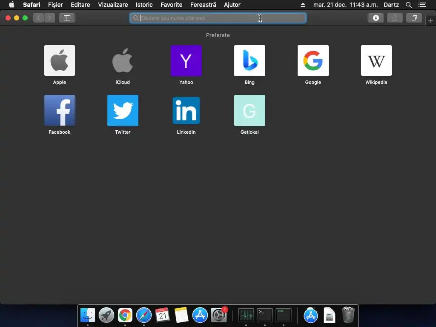
Task: Open the Yahoo favorite tile
Action: [x=186, y=60]
